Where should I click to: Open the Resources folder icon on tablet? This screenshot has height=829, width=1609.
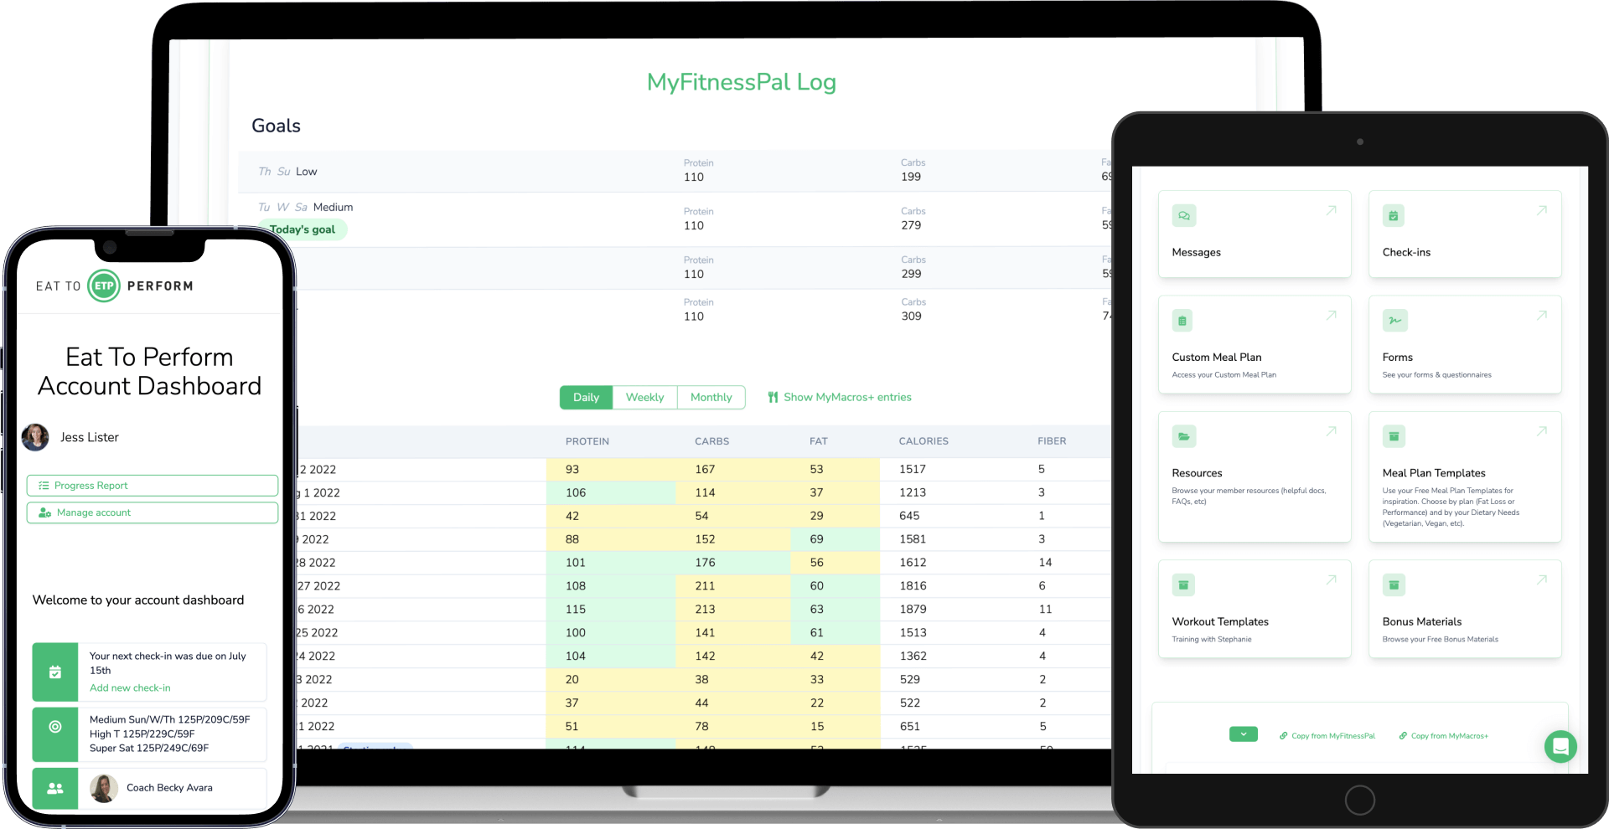tap(1183, 436)
